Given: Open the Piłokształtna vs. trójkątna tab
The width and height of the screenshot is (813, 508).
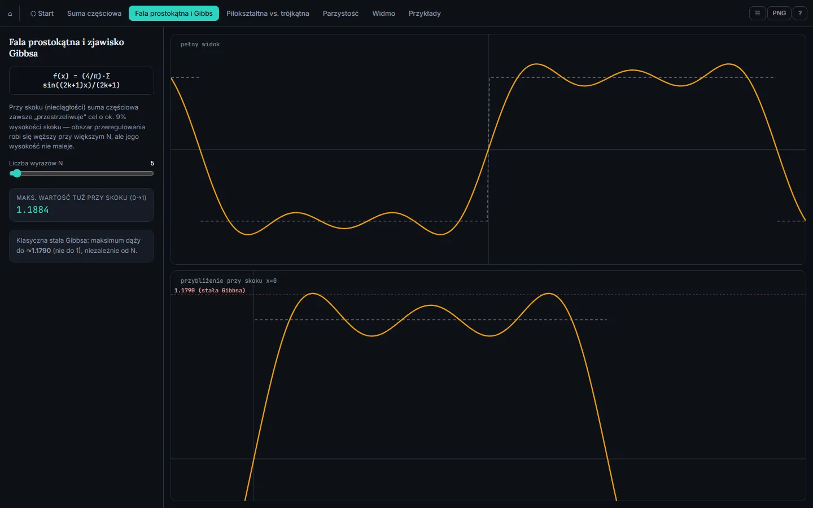Looking at the screenshot, I should coord(268,14).
